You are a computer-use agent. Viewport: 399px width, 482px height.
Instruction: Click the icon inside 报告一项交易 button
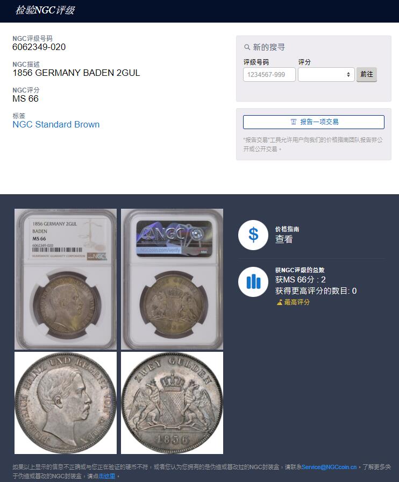(294, 122)
